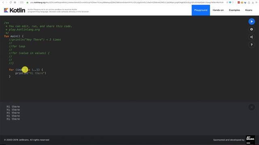The width and height of the screenshot is (259, 145).
Task: Click the 'play.kotlinlang.org' comment line
Action: click(23, 29)
